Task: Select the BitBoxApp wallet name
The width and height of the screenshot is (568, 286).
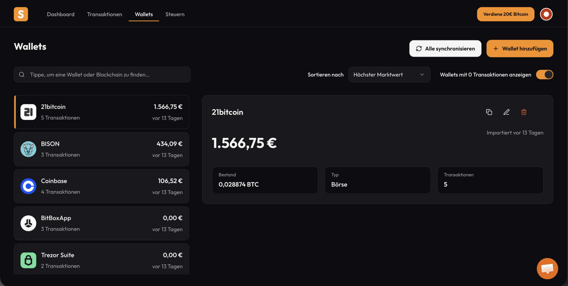Action: coord(56,218)
